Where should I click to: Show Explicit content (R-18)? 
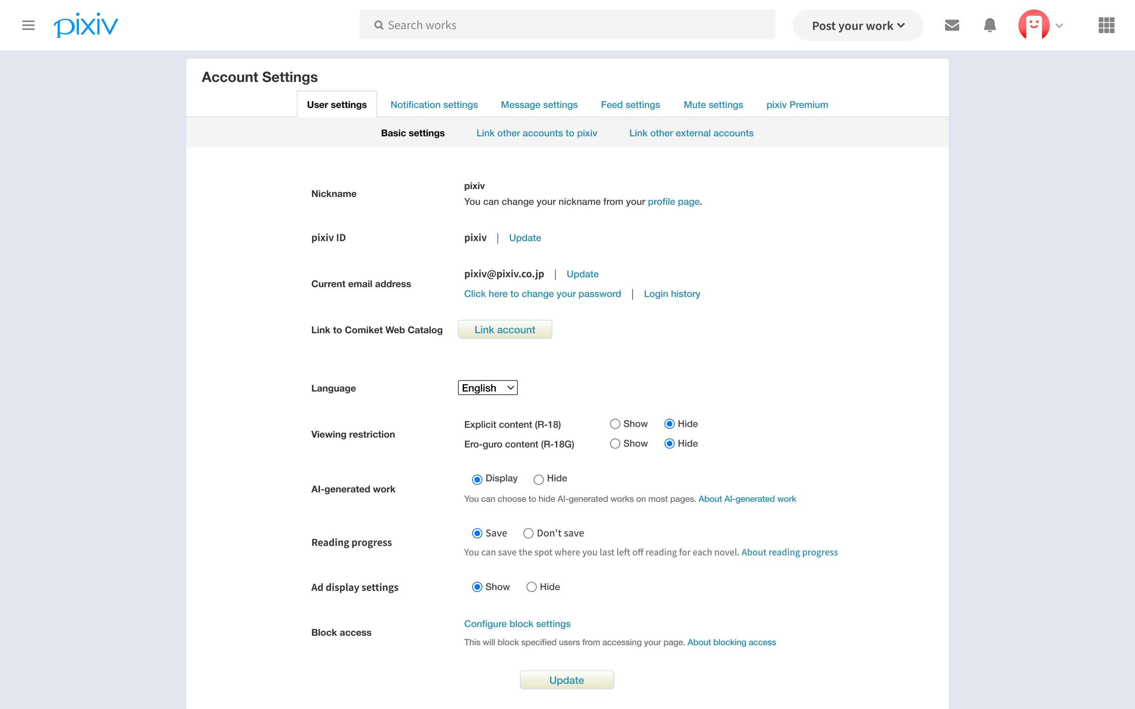(x=615, y=423)
